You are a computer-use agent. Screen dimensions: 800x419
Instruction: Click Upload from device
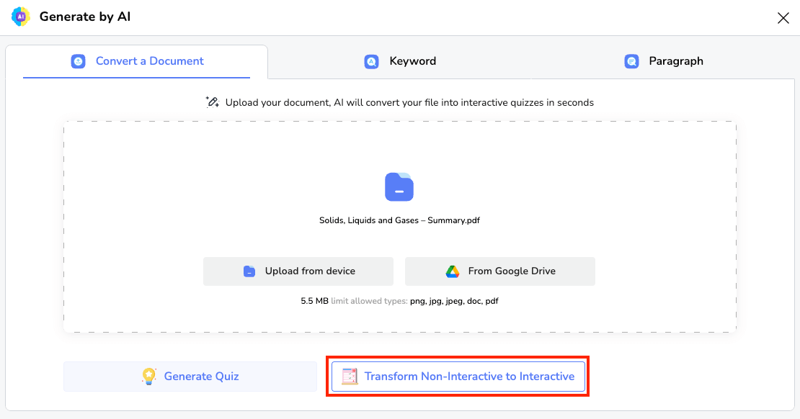pyautogui.click(x=298, y=271)
